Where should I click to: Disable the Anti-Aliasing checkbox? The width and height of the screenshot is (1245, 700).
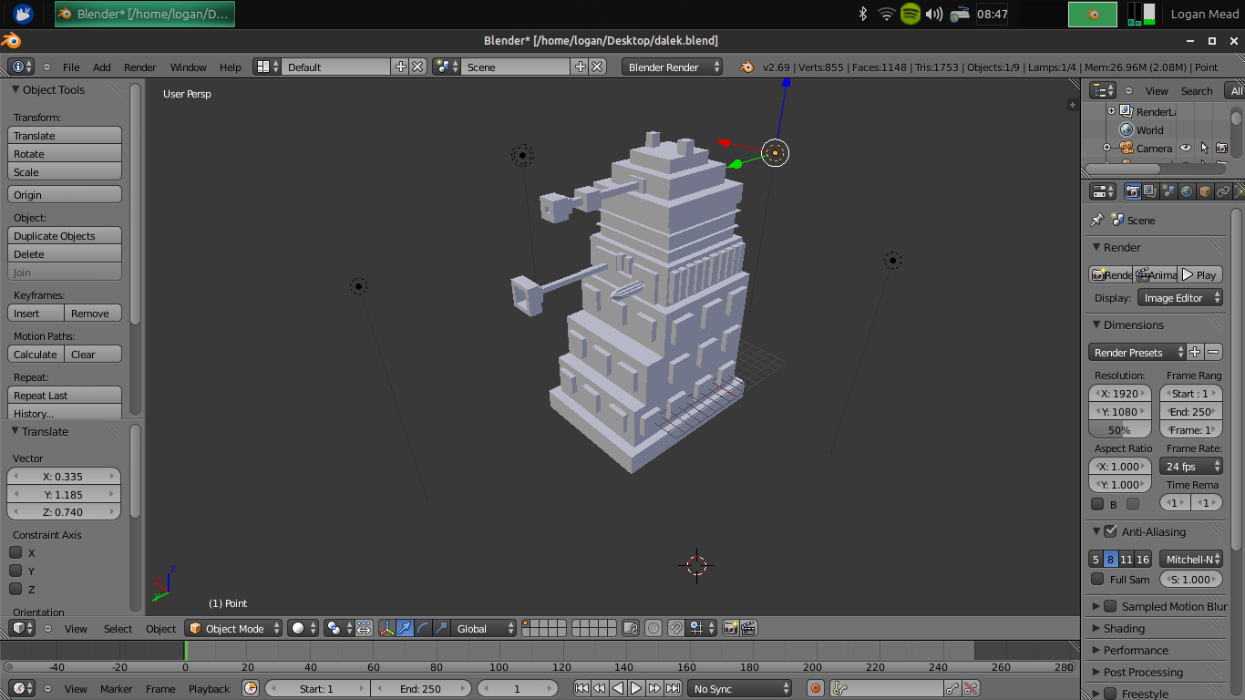1110,531
